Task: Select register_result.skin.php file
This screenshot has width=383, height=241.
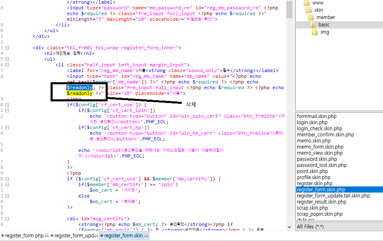Action: (321, 202)
